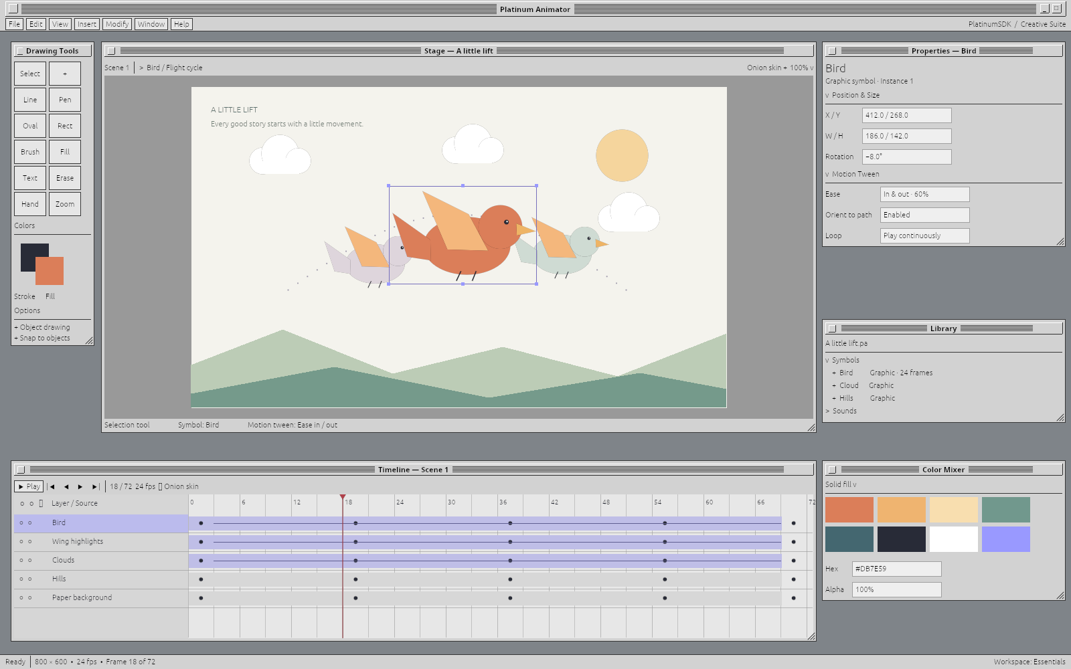
Task: Click the Play button in Timeline
Action: pyautogui.click(x=29, y=486)
